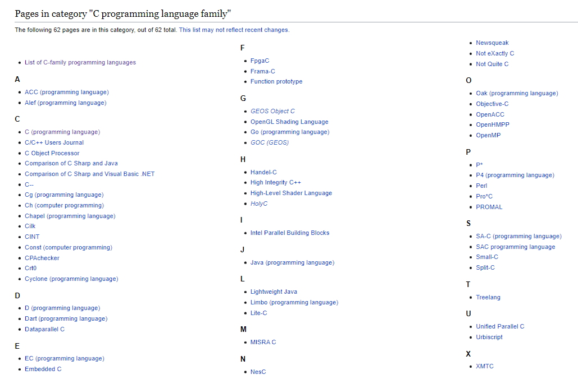Open the Cg (programming language) page
578x379 pixels.
point(64,195)
